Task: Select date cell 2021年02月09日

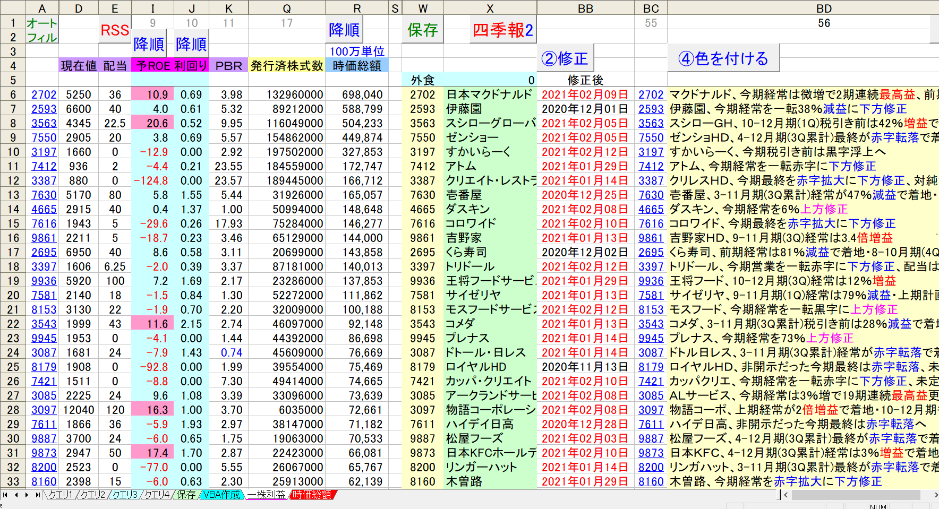Action: pyautogui.click(x=585, y=94)
